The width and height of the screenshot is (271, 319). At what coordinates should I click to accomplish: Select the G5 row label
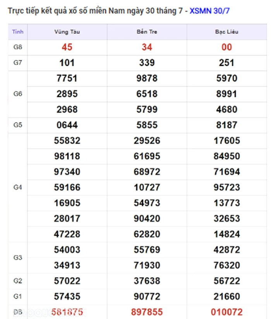tap(17, 125)
